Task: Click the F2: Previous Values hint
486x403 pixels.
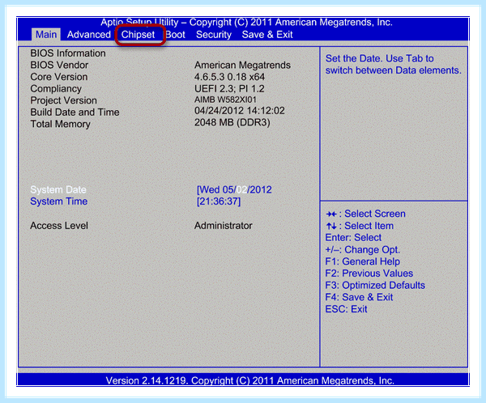Action: pos(369,274)
